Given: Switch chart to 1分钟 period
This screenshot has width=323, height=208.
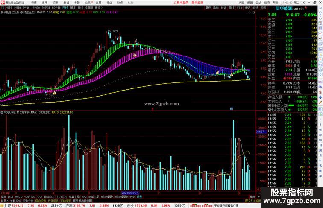Looking at the screenshot, I should click(17, 8).
